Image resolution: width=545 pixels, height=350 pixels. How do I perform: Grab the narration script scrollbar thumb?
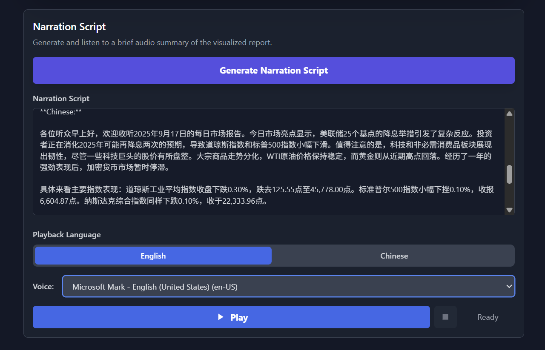pyautogui.click(x=509, y=174)
